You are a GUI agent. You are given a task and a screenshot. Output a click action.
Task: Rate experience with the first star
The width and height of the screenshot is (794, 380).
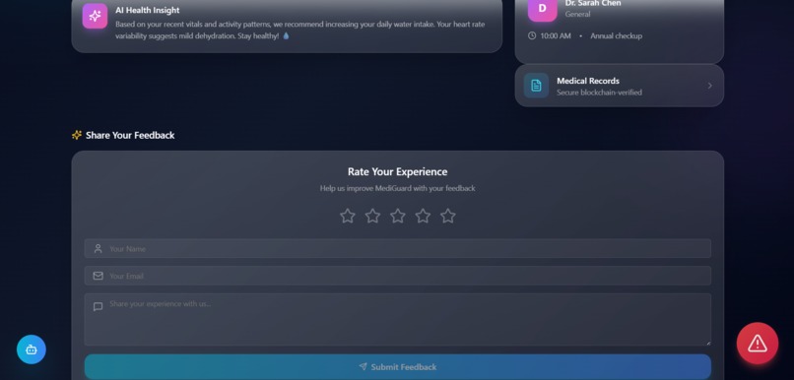pos(348,216)
